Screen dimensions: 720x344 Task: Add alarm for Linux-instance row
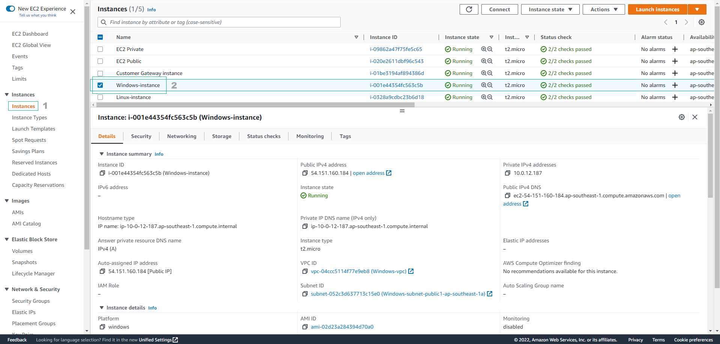(x=675, y=97)
